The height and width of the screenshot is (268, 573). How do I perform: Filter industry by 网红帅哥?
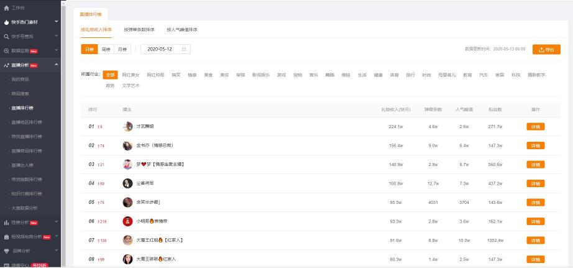[155, 75]
